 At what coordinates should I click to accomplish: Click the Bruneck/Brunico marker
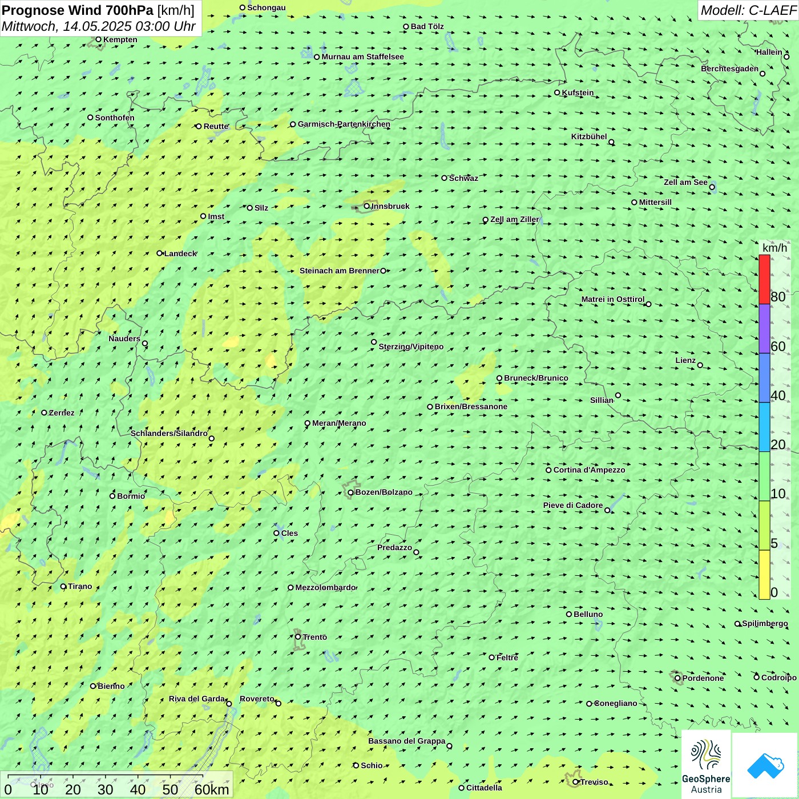499,378
